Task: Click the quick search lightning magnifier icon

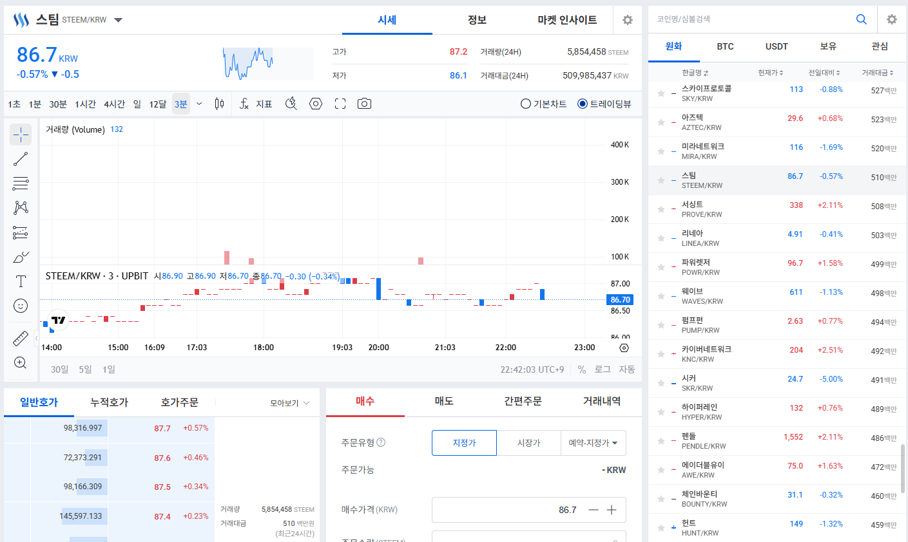Action: 291,104
